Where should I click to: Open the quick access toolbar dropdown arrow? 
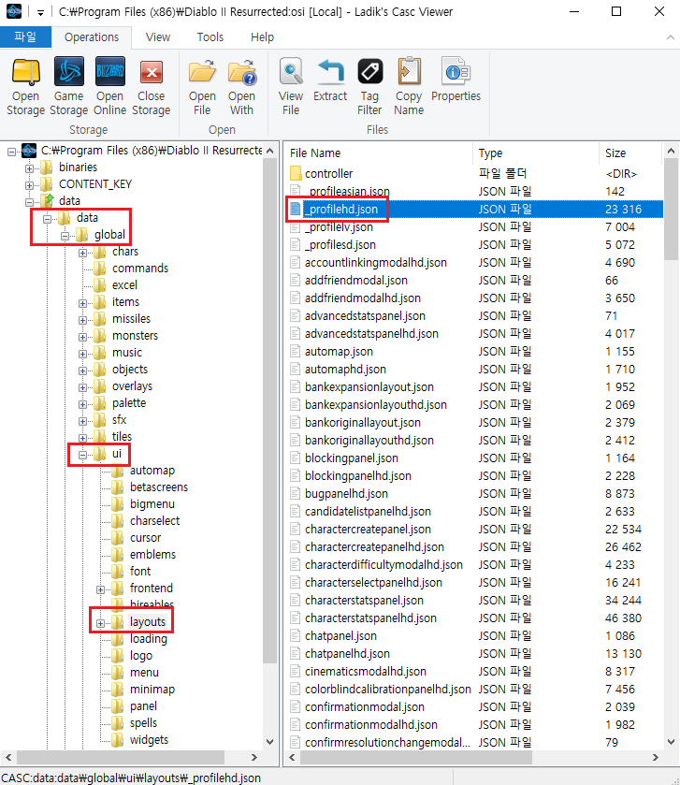click(40, 12)
